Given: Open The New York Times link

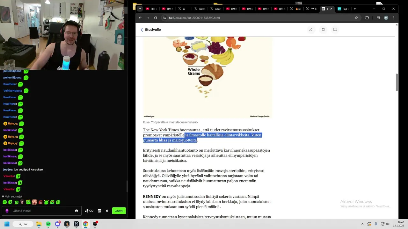Looking at the screenshot, I should coord(161,130).
